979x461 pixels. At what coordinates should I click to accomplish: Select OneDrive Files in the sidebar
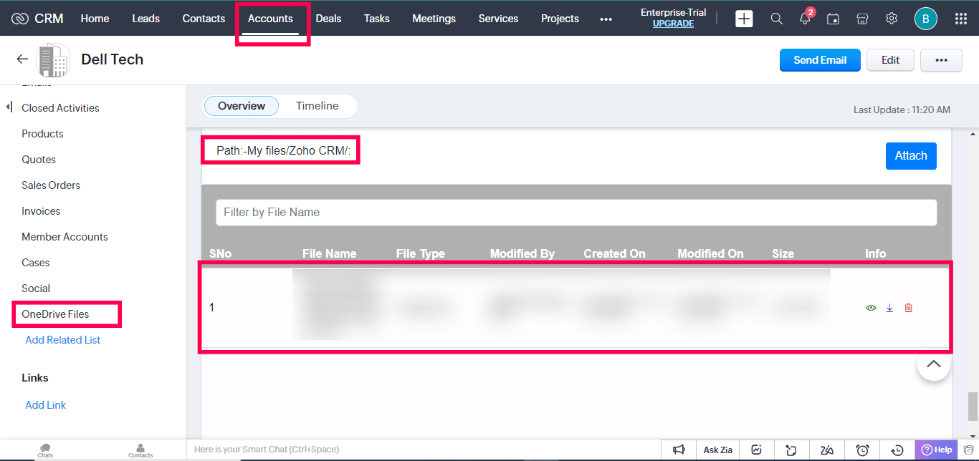tap(55, 314)
